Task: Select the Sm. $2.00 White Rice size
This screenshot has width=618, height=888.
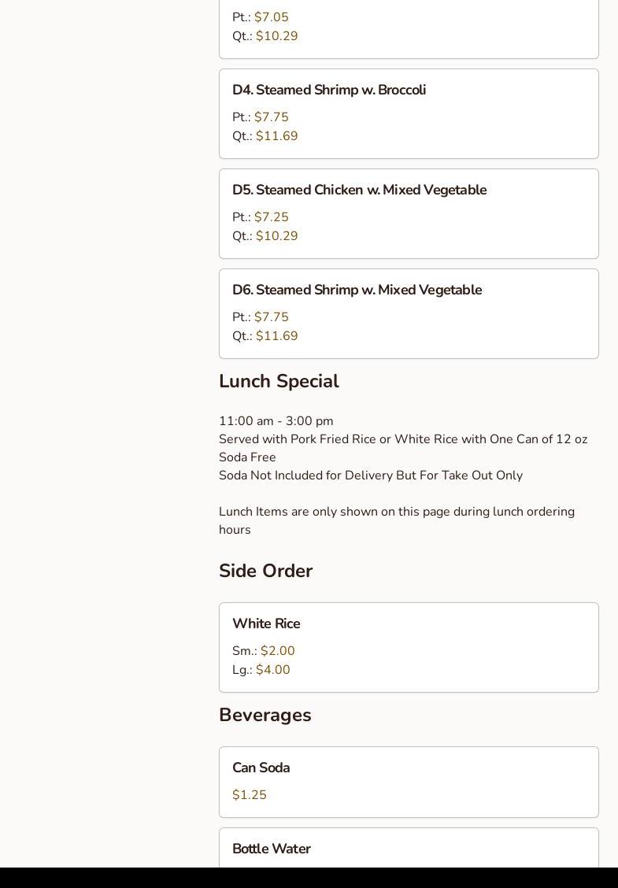Action: (277, 651)
